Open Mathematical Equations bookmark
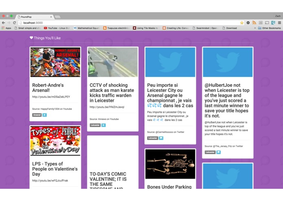Image resolution: width=283 pixels, height=201 pixels. (x=87, y=28)
